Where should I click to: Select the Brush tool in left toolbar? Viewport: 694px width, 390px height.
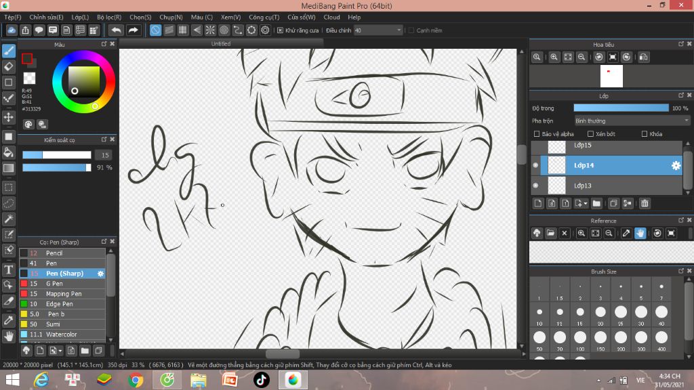pyautogui.click(x=8, y=51)
